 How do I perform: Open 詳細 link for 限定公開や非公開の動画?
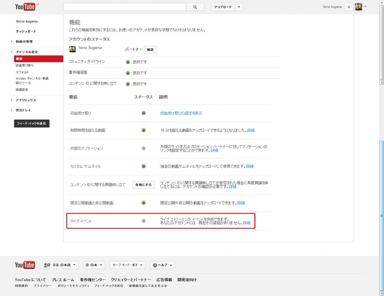click(x=241, y=203)
